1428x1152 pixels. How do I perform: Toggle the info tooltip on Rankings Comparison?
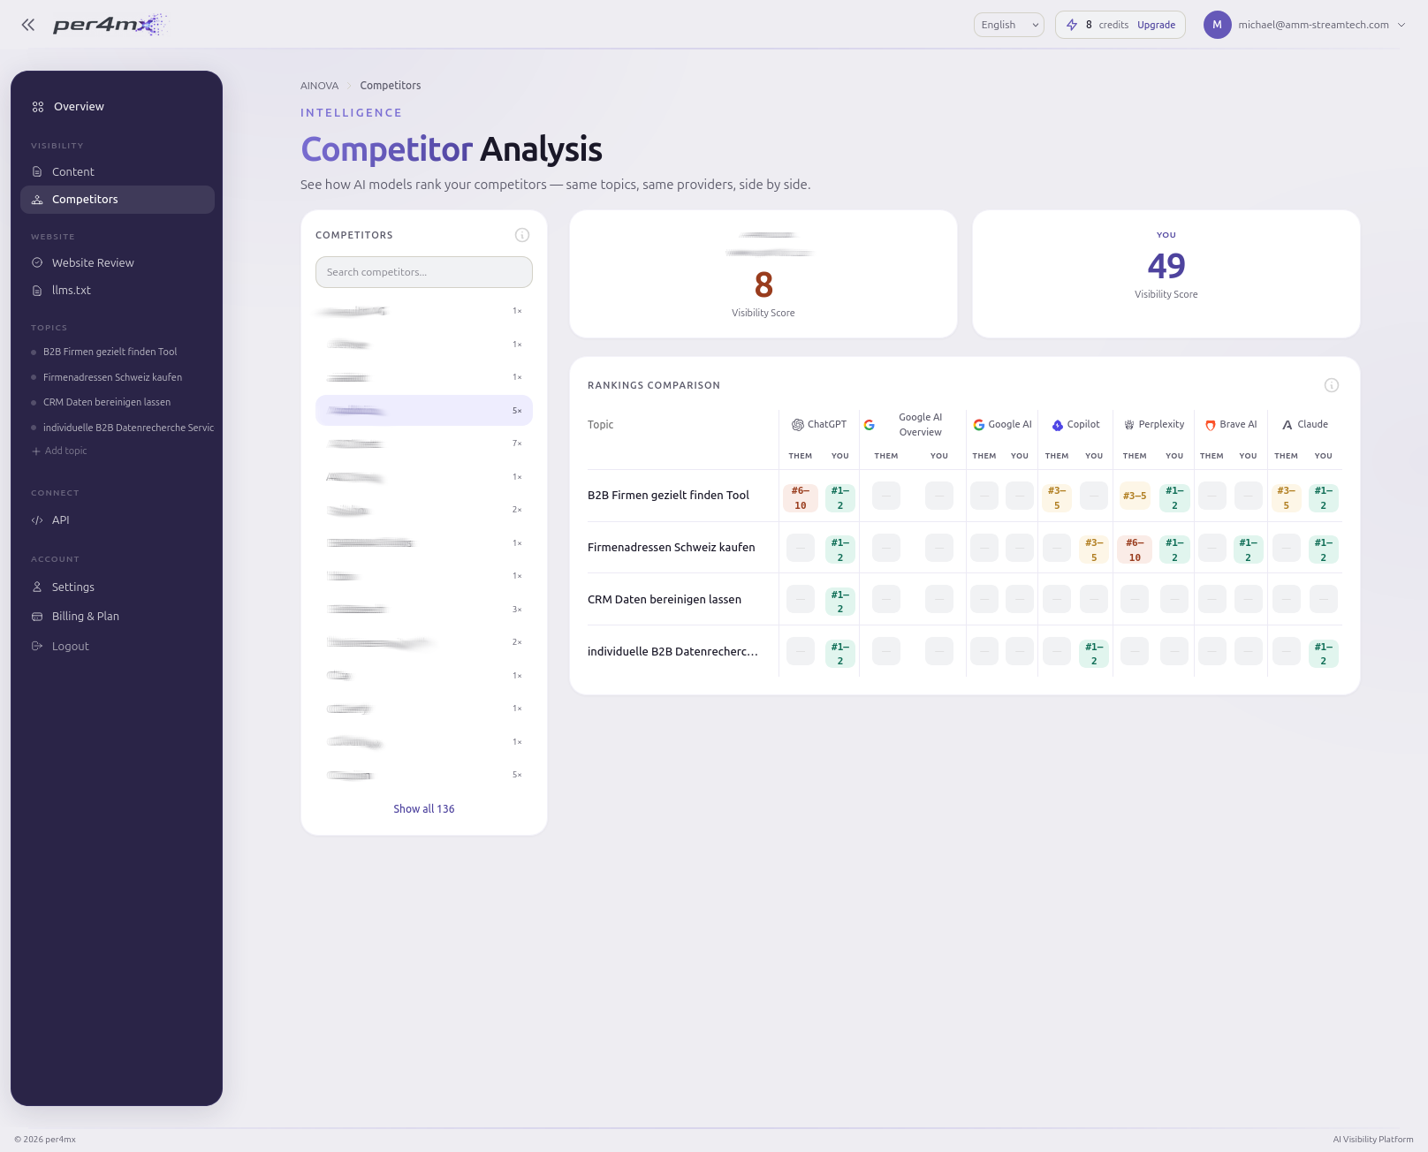[x=1332, y=385]
